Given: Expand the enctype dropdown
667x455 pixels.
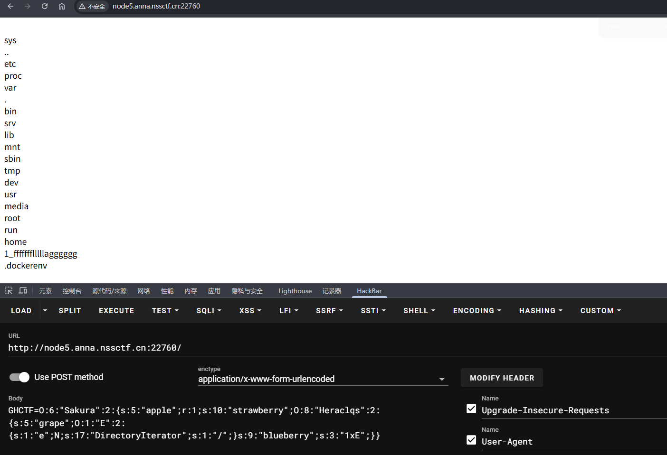Looking at the screenshot, I should click(442, 379).
